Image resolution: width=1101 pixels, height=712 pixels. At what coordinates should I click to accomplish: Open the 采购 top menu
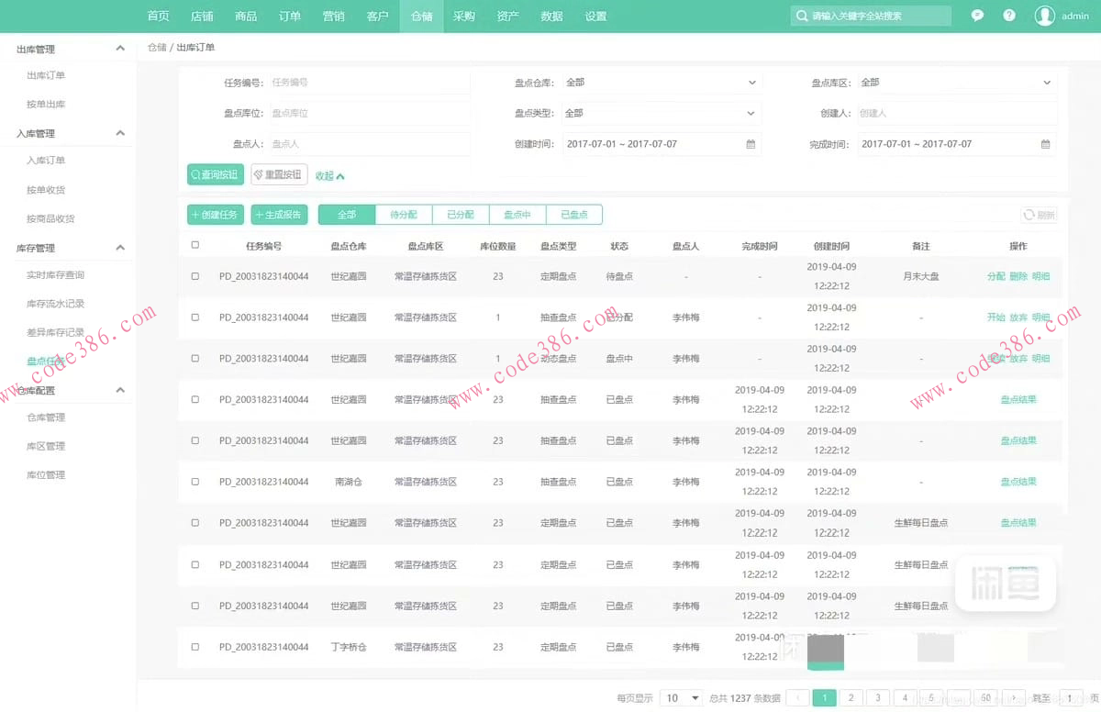tap(464, 16)
